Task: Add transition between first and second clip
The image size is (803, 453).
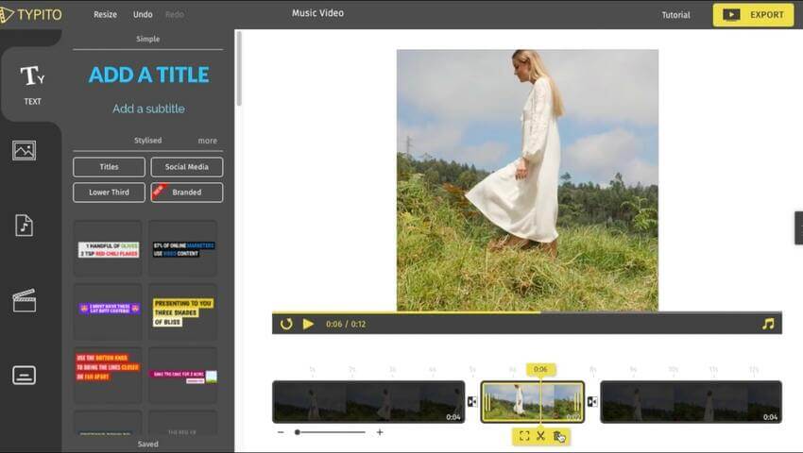Action: click(x=472, y=402)
